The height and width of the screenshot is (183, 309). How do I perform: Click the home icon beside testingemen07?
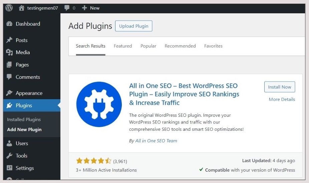21,8
